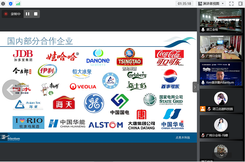Click the 海天 red logo
The image size is (245, 162).
click(x=64, y=103)
